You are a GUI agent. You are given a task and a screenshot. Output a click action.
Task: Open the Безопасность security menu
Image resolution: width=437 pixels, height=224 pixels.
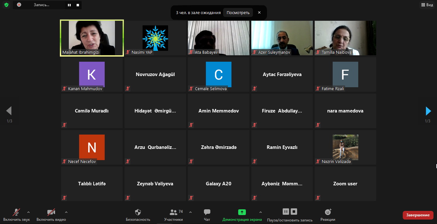coord(138,215)
